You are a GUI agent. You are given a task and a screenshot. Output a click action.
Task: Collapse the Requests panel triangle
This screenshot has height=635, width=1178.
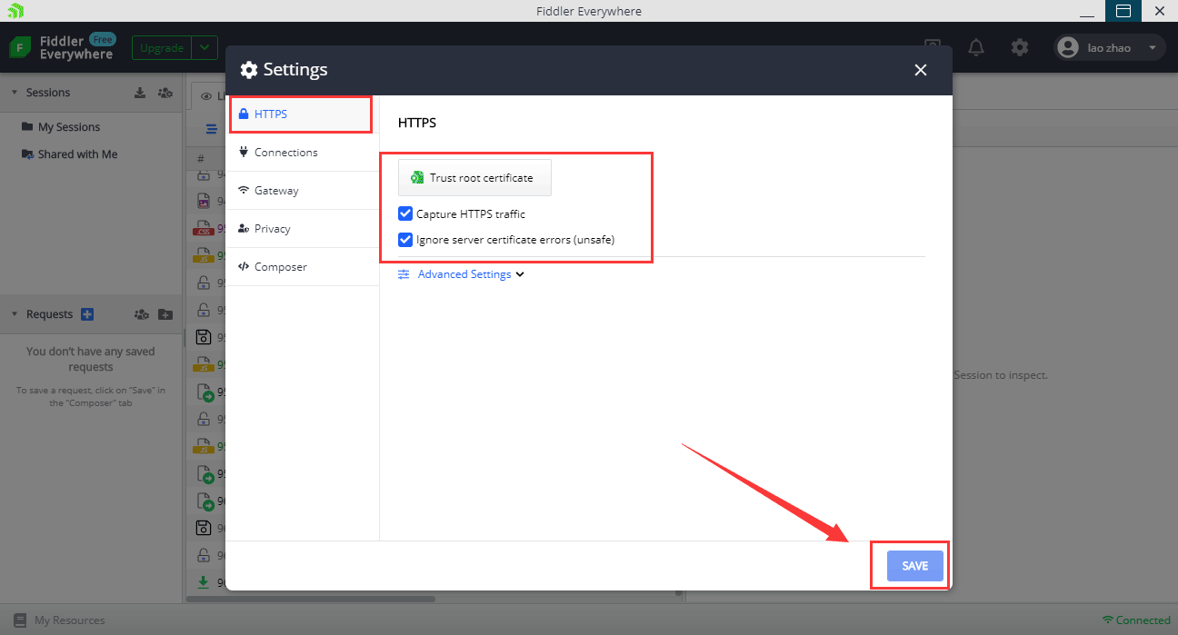click(15, 314)
